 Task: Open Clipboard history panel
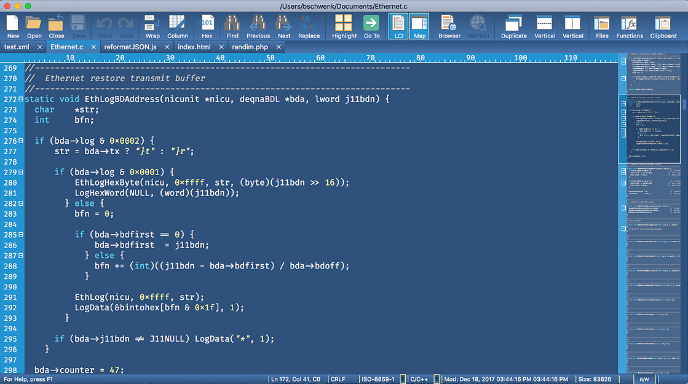click(x=663, y=26)
